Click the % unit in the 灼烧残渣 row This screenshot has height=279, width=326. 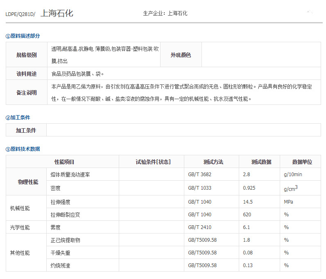[286, 265]
